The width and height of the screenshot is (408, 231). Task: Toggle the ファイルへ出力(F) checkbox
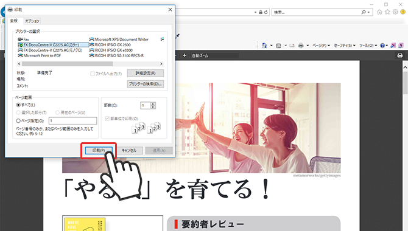[x=93, y=74]
